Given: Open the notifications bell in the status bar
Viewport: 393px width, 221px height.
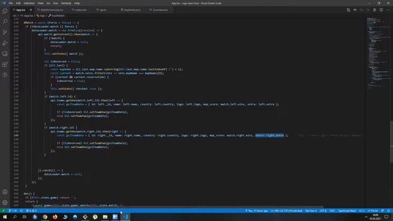Looking at the screenshot, I should tap(388, 211).
